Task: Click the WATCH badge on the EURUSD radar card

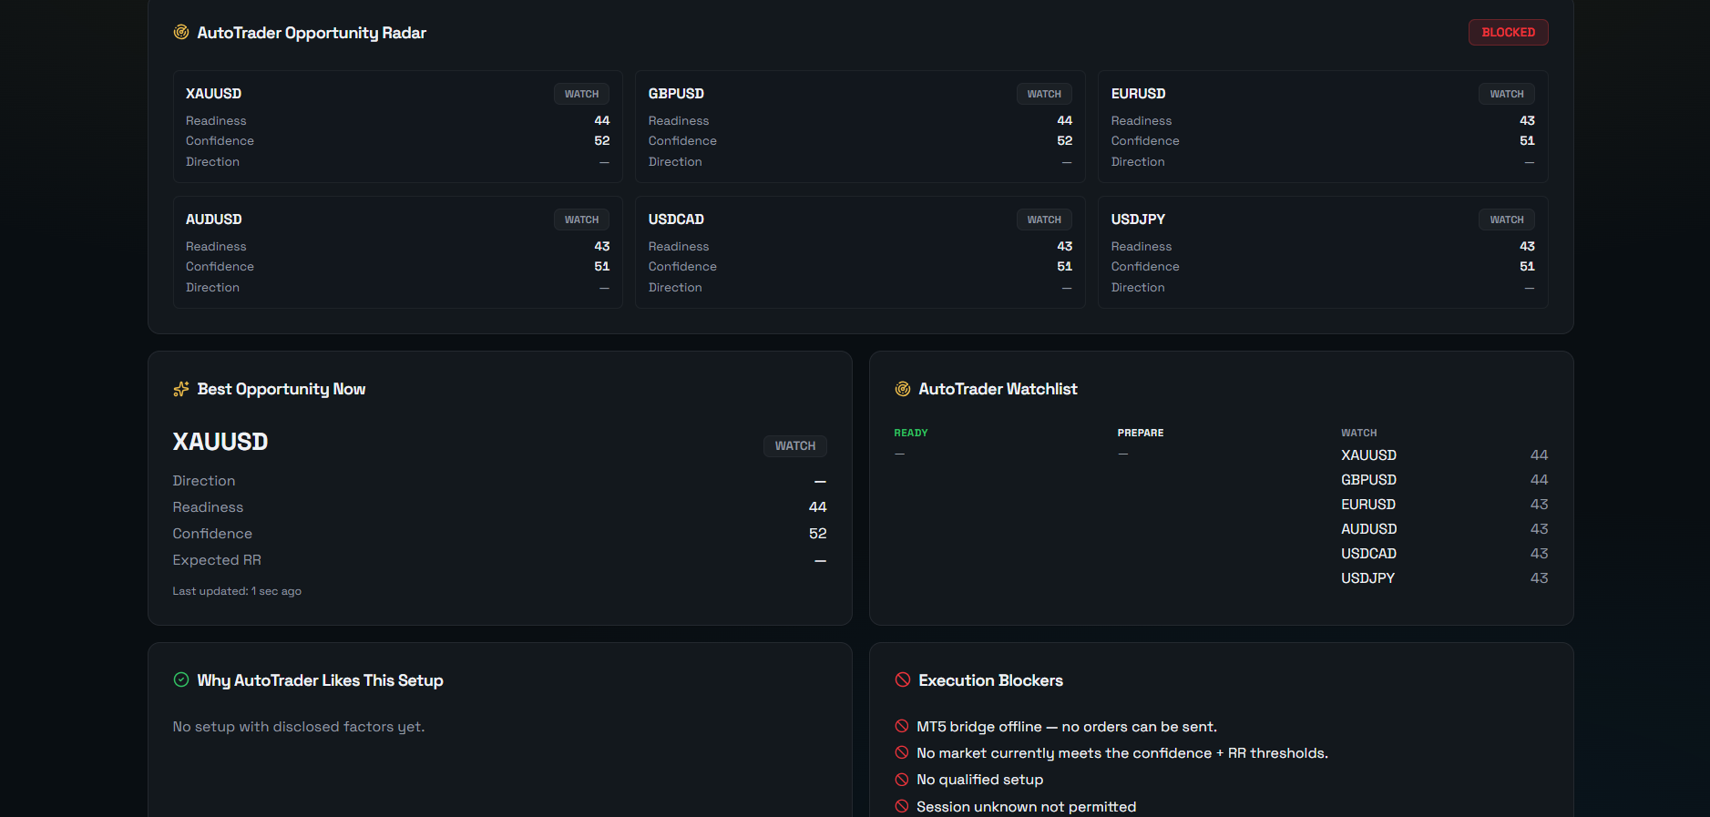Action: click(1507, 94)
